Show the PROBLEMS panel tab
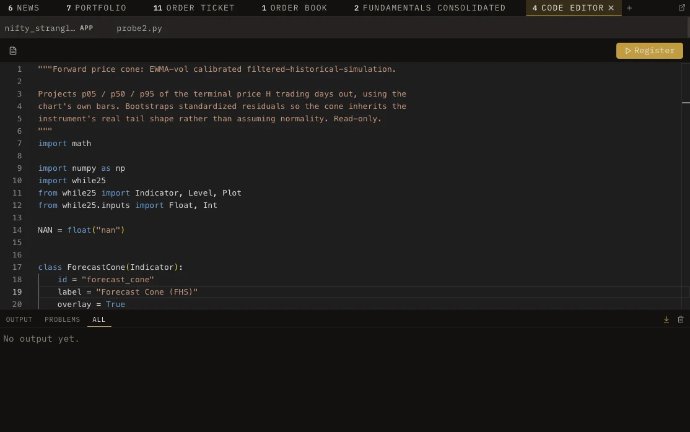The width and height of the screenshot is (690, 432). [x=62, y=319]
